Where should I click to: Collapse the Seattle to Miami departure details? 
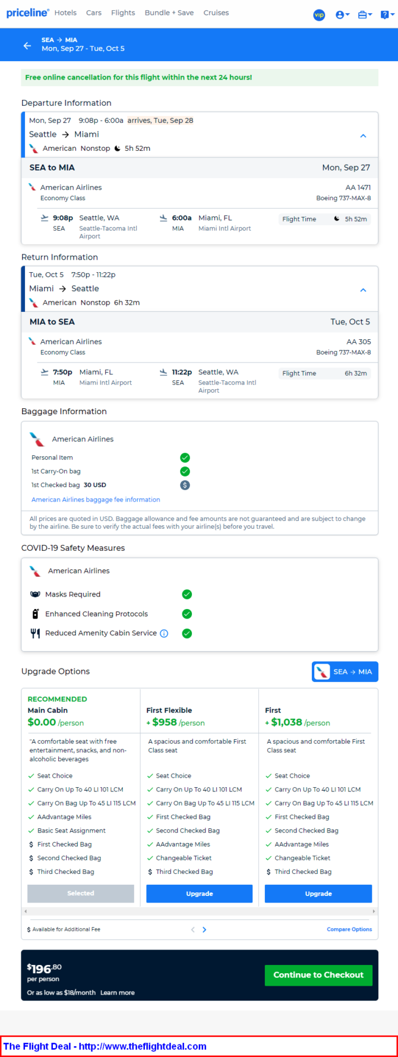[x=364, y=136]
